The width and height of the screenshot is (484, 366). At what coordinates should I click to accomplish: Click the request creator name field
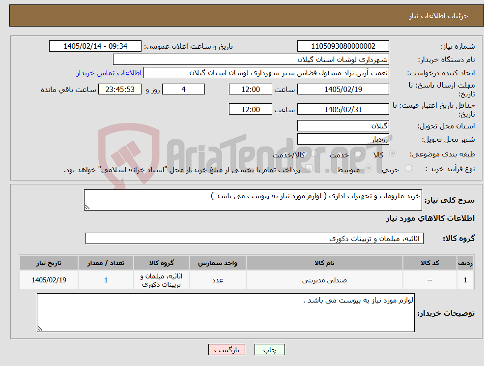point(266,73)
